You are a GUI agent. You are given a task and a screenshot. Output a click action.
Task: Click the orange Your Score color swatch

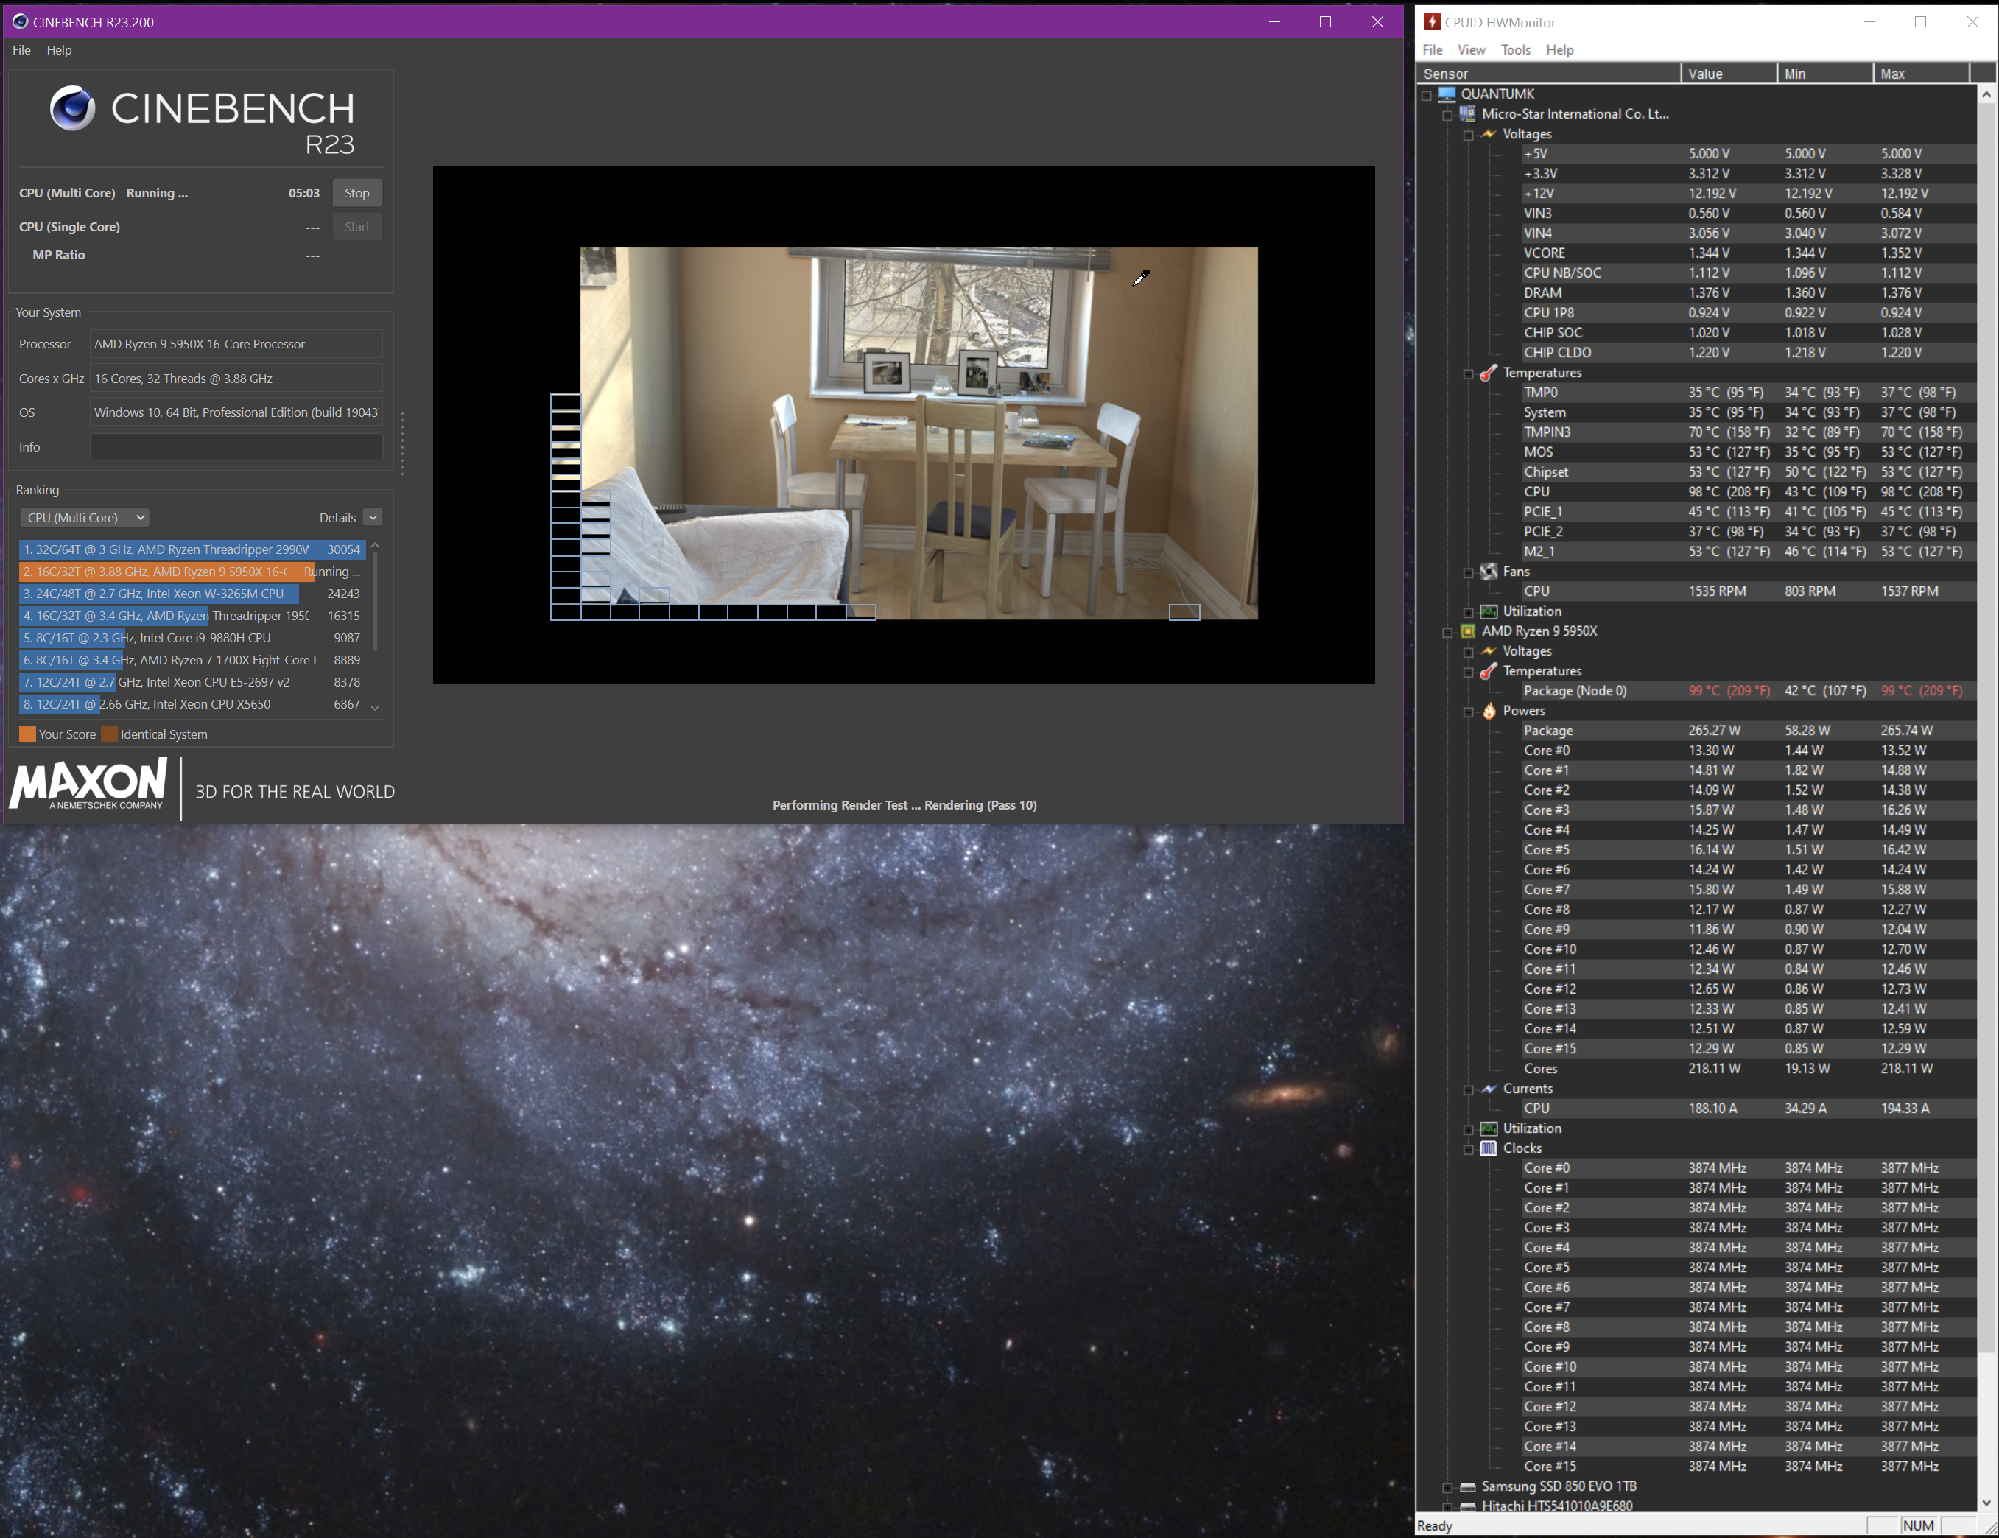pyautogui.click(x=27, y=734)
